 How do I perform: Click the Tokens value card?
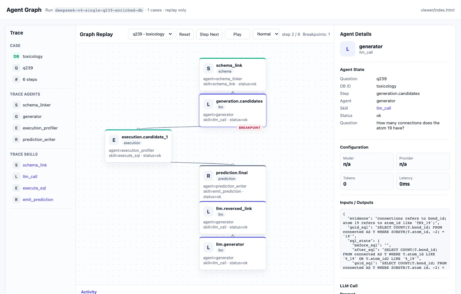tap(367, 181)
